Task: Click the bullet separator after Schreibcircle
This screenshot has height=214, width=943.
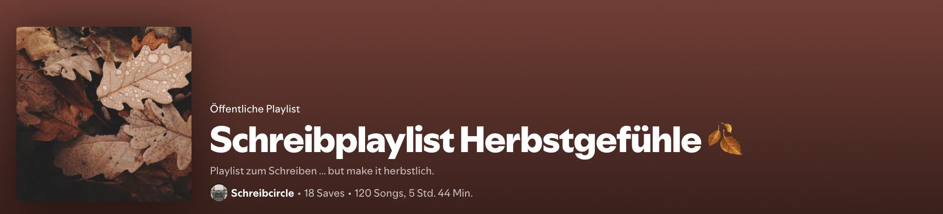Action: [x=299, y=194]
